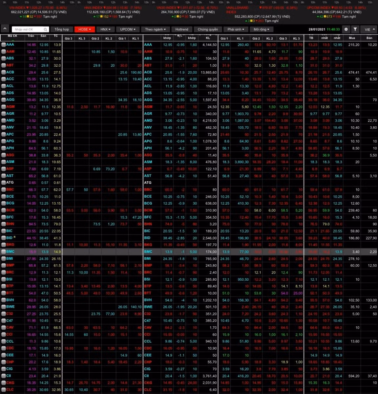378x394 pixels.
Task: Select BTT ticker in the leftmost column
Action: click(x=10, y=293)
